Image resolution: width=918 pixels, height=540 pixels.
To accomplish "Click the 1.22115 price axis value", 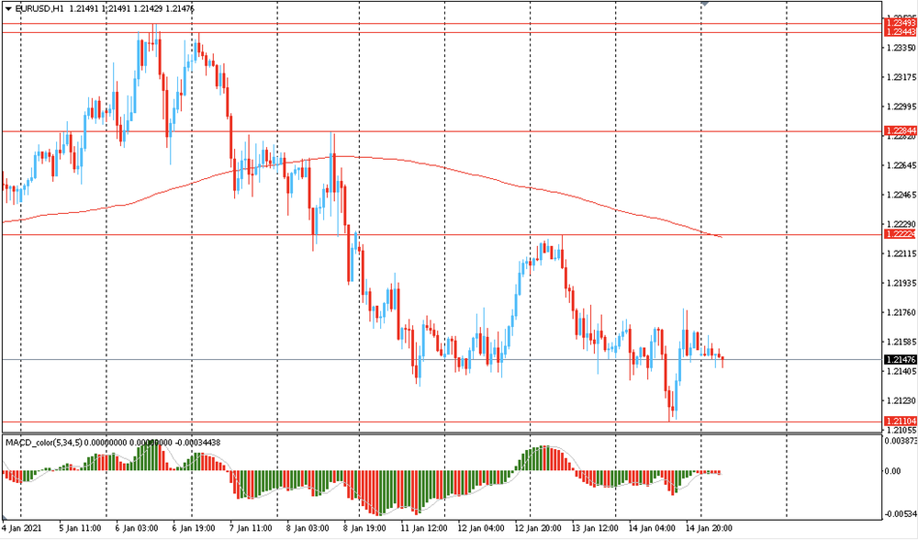I will pyautogui.click(x=902, y=253).
